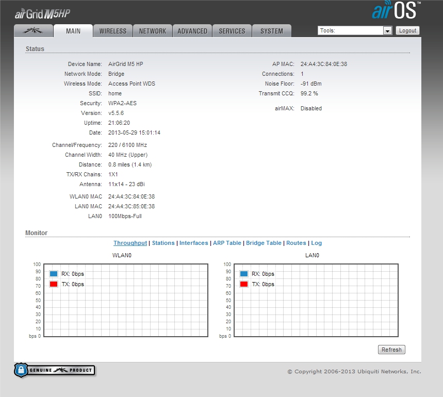Show the Bridge Table link
The height and width of the screenshot is (397, 443).
coord(264,243)
